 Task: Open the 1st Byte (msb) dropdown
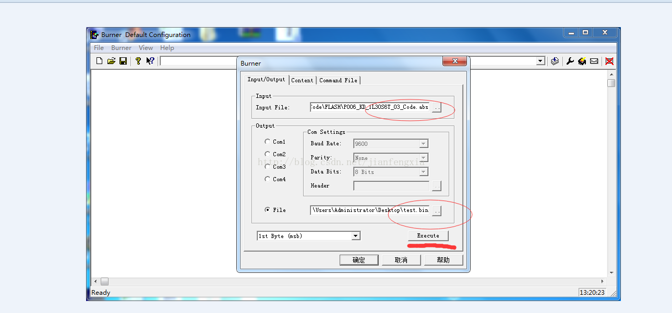pyautogui.click(x=355, y=236)
